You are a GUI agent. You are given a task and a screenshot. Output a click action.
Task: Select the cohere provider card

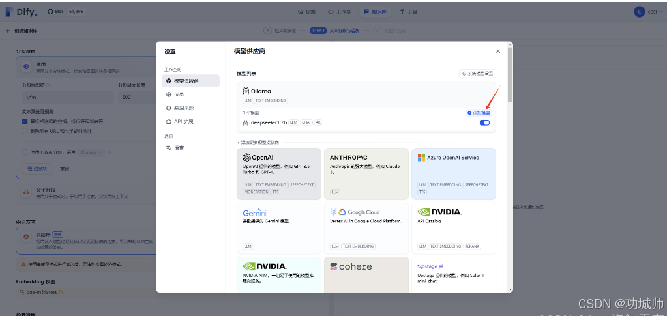(366, 275)
